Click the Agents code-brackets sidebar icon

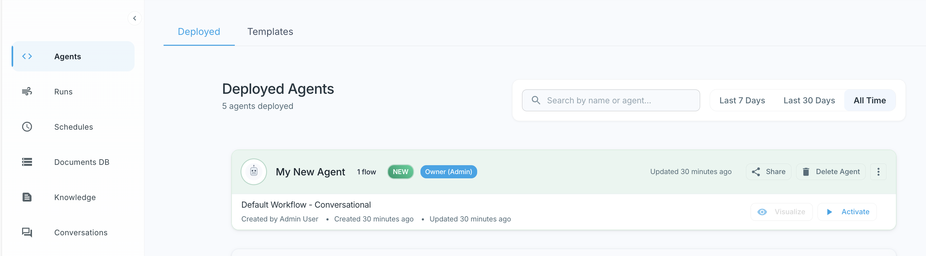click(27, 56)
